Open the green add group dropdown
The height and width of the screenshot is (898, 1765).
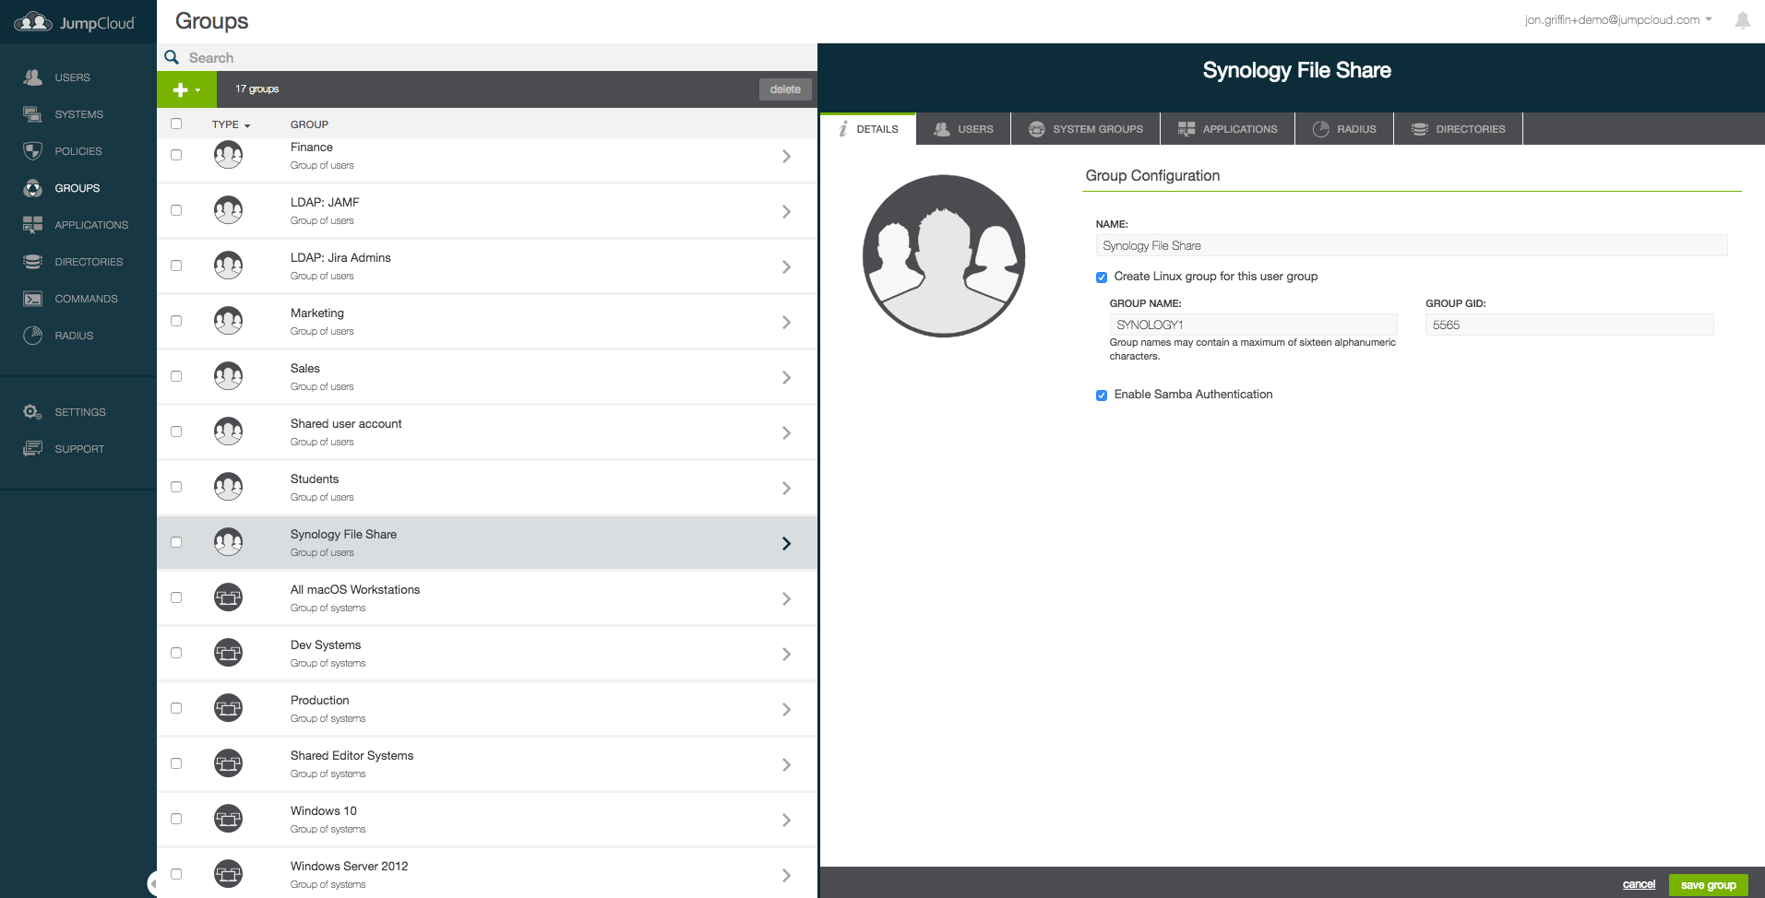(186, 89)
